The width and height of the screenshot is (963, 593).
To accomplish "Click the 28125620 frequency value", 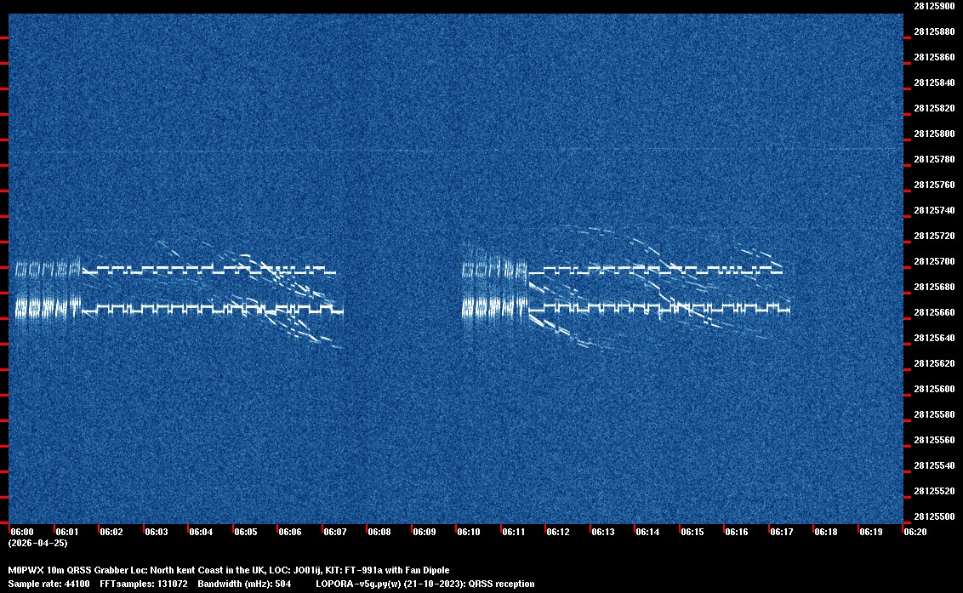I will pyautogui.click(x=934, y=363).
